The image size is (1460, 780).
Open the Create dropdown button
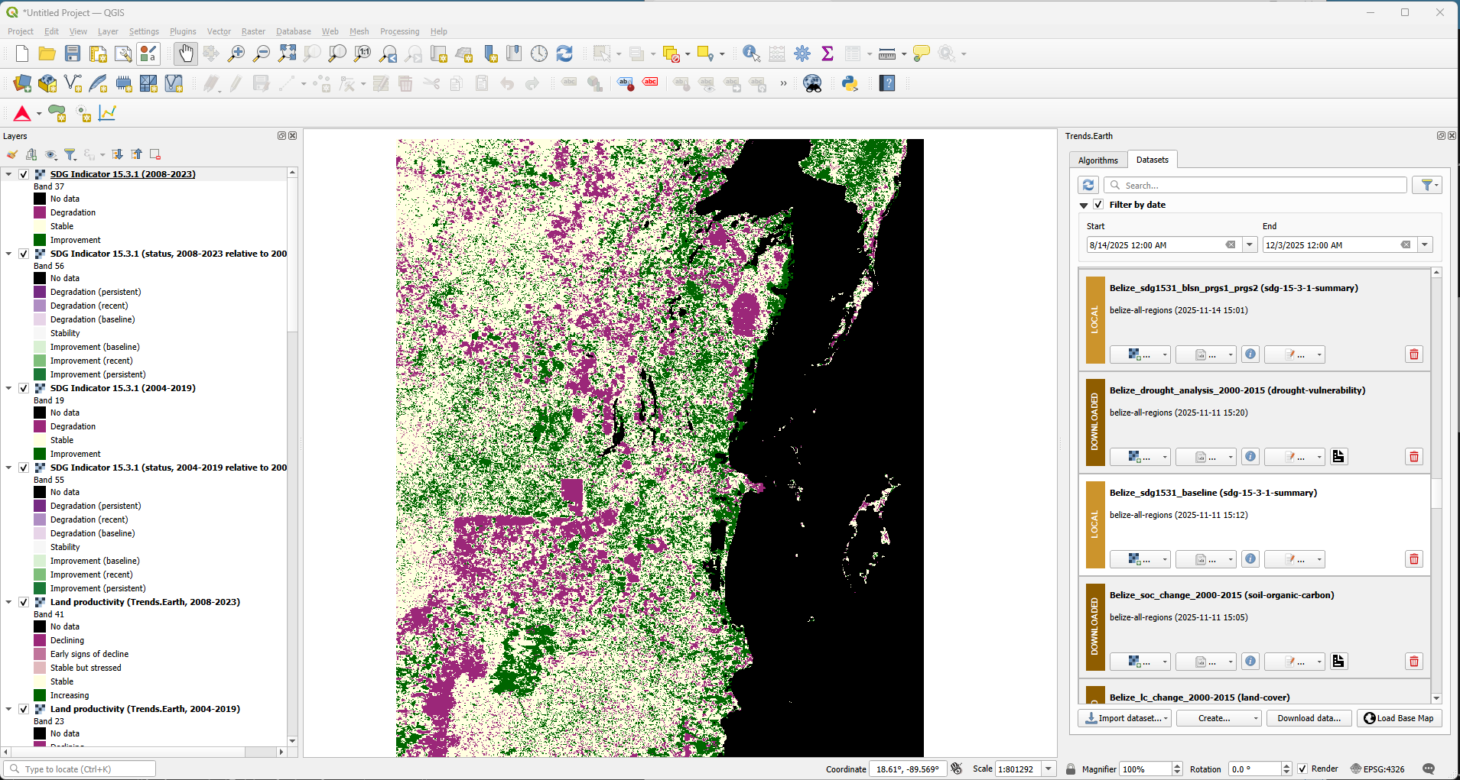(1218, 718)
